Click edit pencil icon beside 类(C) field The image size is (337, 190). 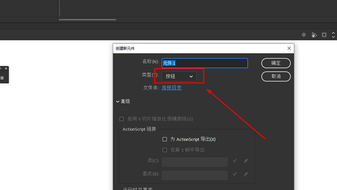point(246,161)
